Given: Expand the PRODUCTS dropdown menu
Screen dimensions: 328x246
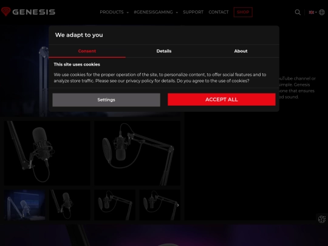Looking at the screenshot, I should (114, 12).
